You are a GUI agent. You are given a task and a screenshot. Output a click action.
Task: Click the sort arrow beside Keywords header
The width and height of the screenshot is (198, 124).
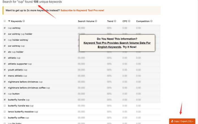(9, 21)
